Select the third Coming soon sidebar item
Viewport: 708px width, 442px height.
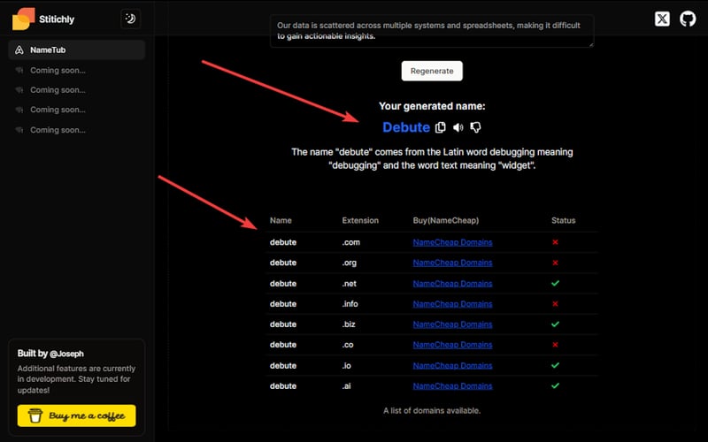[76, 110]
